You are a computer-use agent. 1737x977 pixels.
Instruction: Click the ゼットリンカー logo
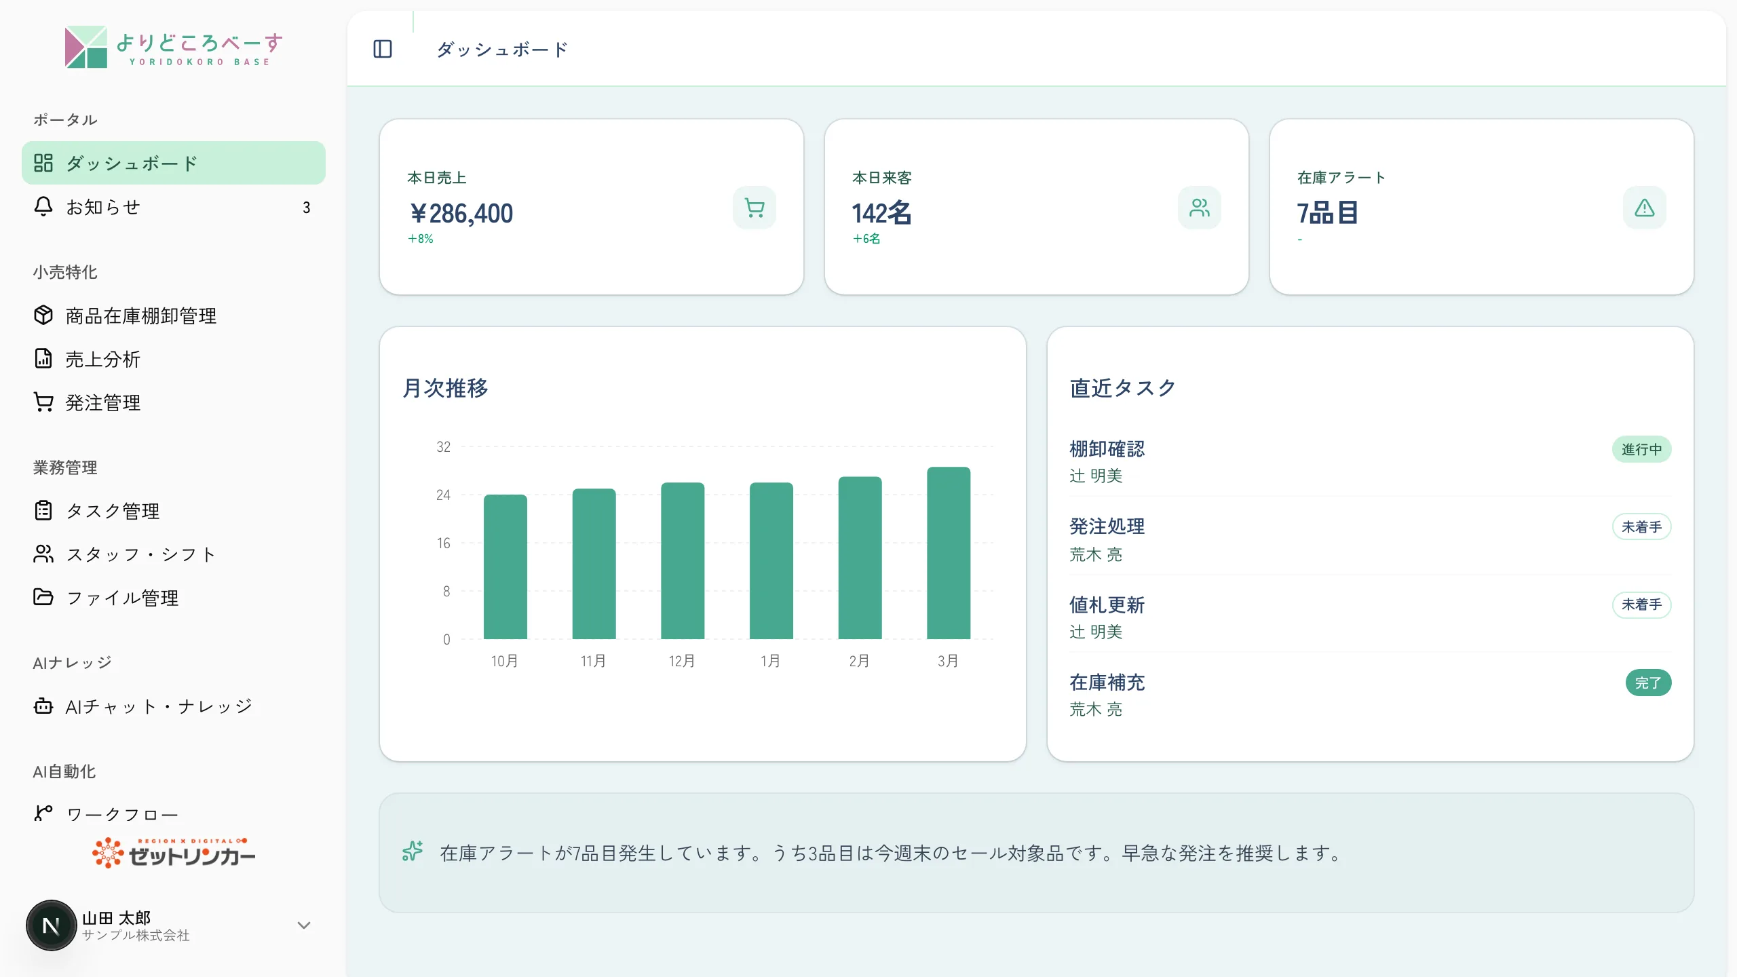point(174,853)
